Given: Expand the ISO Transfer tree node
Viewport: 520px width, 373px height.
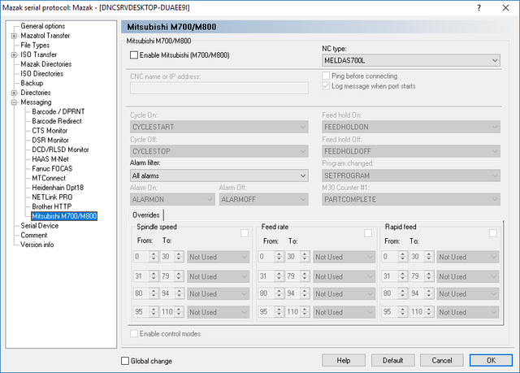Looking at the screenshot, I should click(14, 54).
